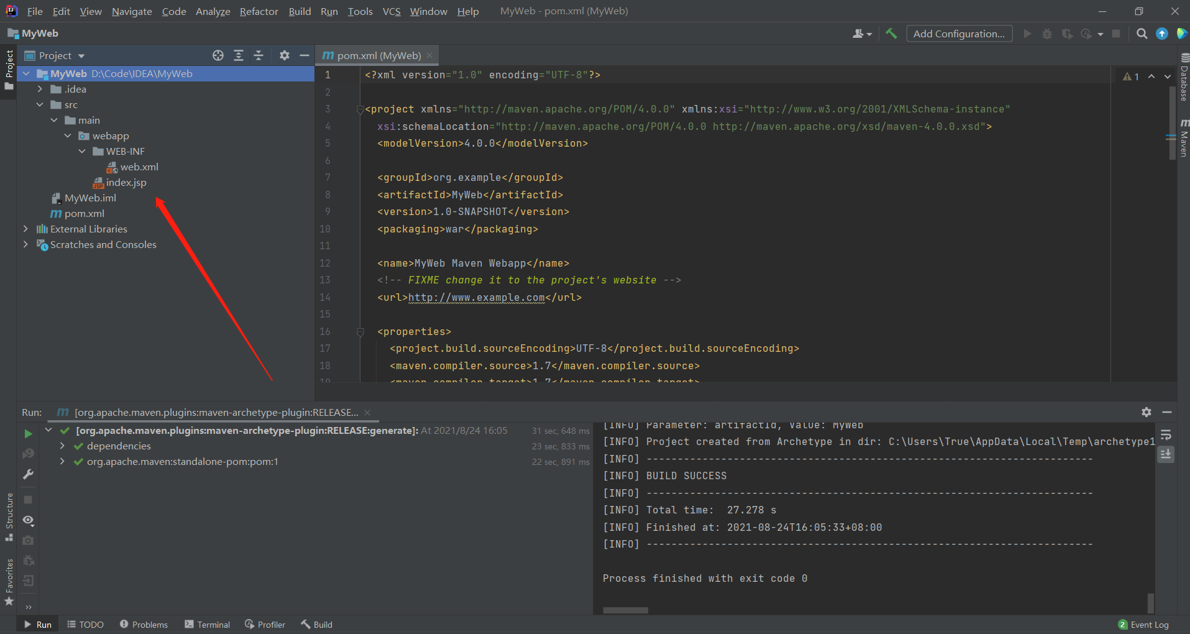This screenshot has height=634, width=1190.
Task: Toggle soft-wrap in the run output console
Action: pyautogui.click(x=1166, y=434)
